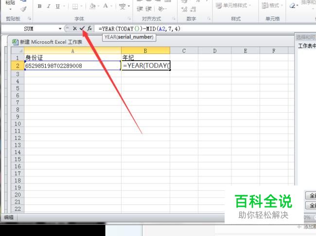Open 单元格样式 cell styles gallery
This screenshot has height=236, width=316.
[x=233, y=5]
